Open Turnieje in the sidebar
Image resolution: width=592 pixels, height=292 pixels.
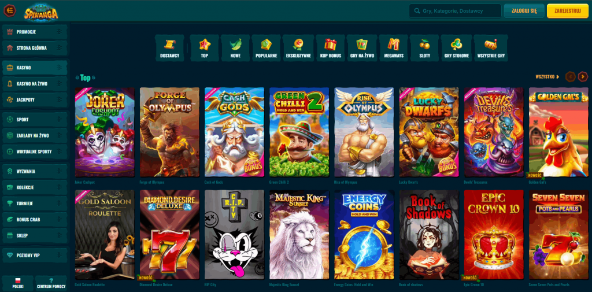(34, 203)
